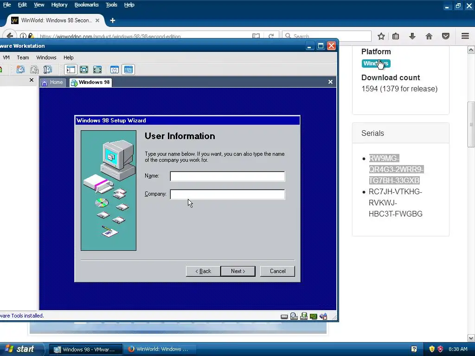
Task: Go to Firefox home page icon
Action: [x=429, y=36]
